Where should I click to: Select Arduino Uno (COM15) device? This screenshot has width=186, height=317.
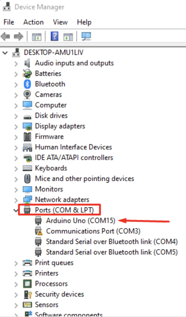coord(80,221)
